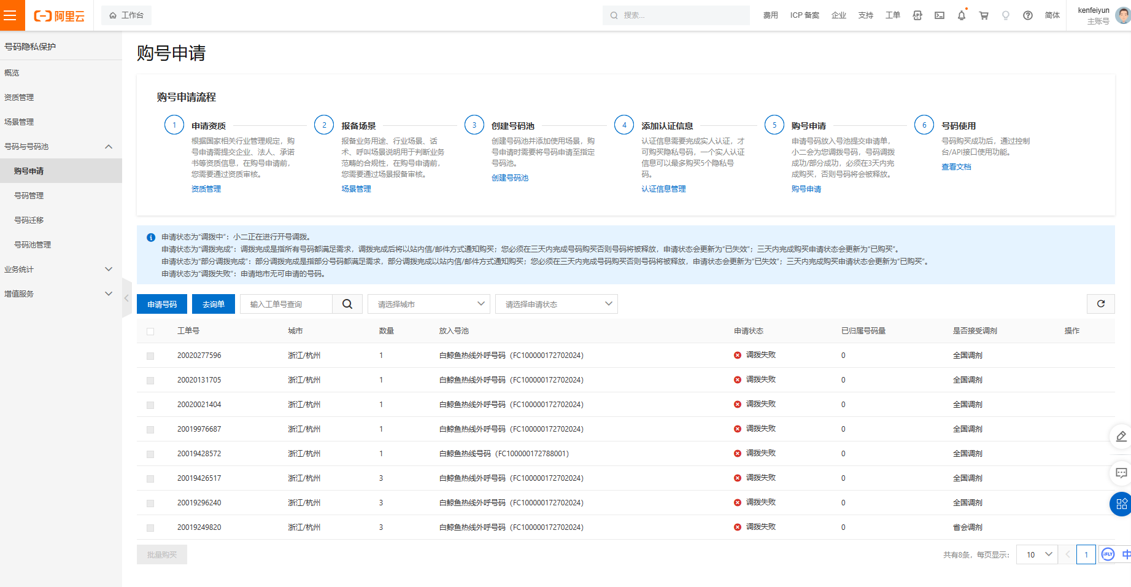Check the row for order 20019976687

click(150, 430)
